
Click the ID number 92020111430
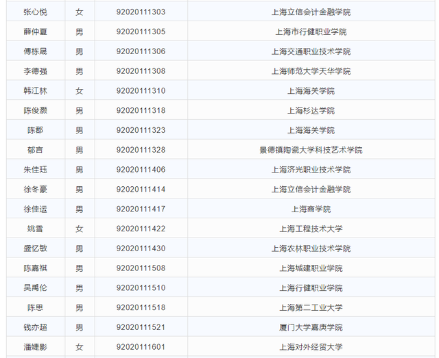[x=141, y=248]
